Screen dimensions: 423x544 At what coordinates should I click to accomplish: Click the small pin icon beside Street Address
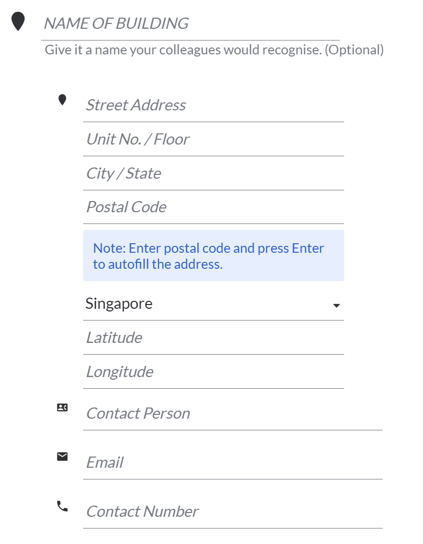[62, 100]
